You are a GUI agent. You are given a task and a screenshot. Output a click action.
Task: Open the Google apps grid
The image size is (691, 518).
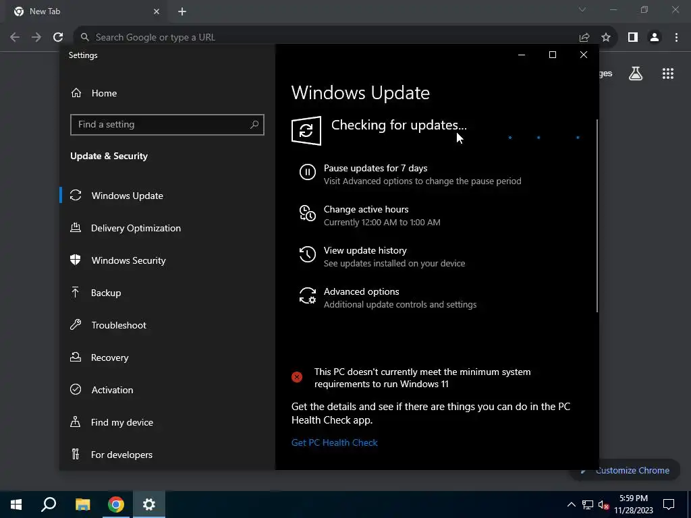668,74
